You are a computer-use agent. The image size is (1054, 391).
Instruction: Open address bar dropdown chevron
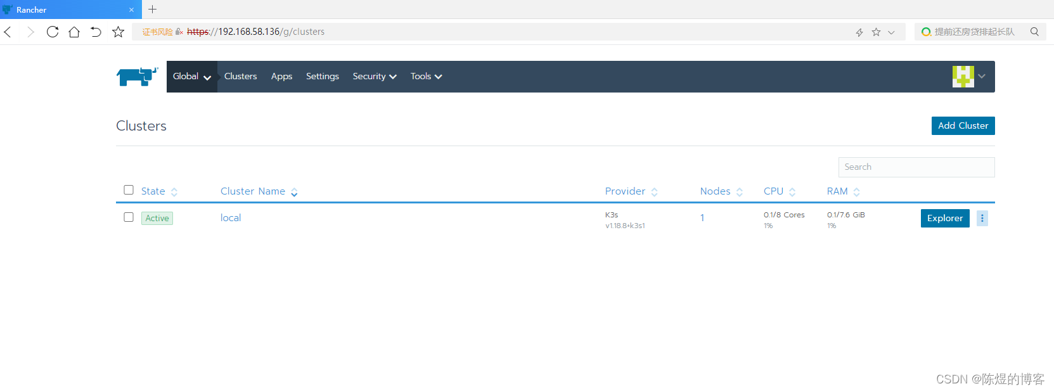coord(891,32)
